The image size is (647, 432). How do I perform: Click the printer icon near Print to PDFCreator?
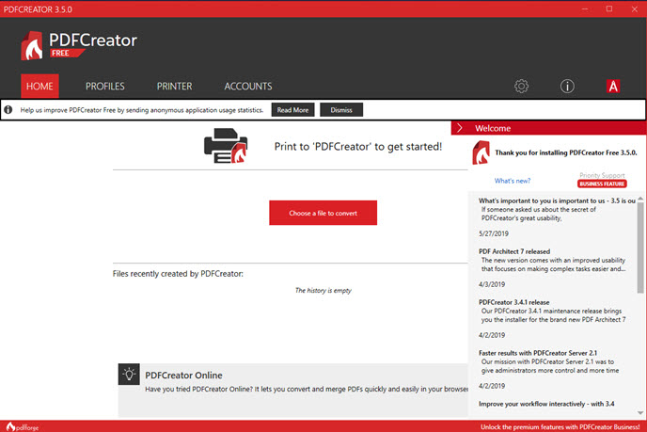click(226, 146)
